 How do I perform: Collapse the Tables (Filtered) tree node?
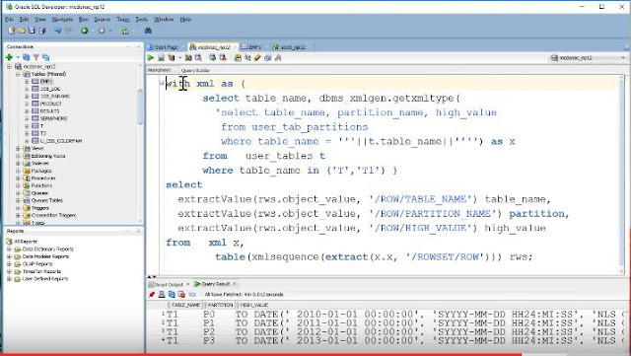coord(18,74)
